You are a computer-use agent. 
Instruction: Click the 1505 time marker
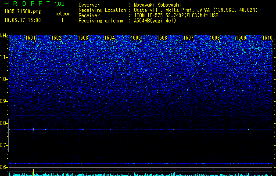(136, 37)
